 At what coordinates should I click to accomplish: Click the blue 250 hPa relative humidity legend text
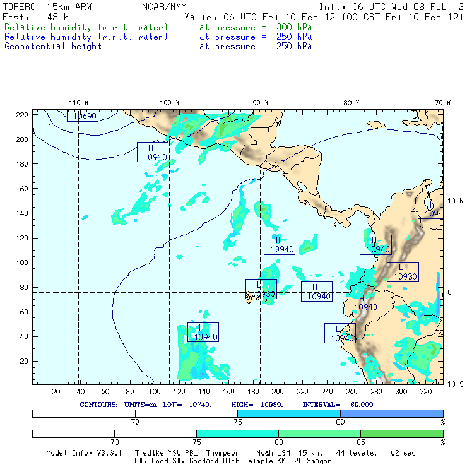pyautogui.click(x=86, y=37)
